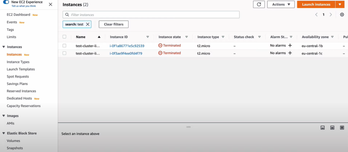The height and width of the screenshot is (152, 348).
Task: Click the Launch instances button
Action: (316, 4)
